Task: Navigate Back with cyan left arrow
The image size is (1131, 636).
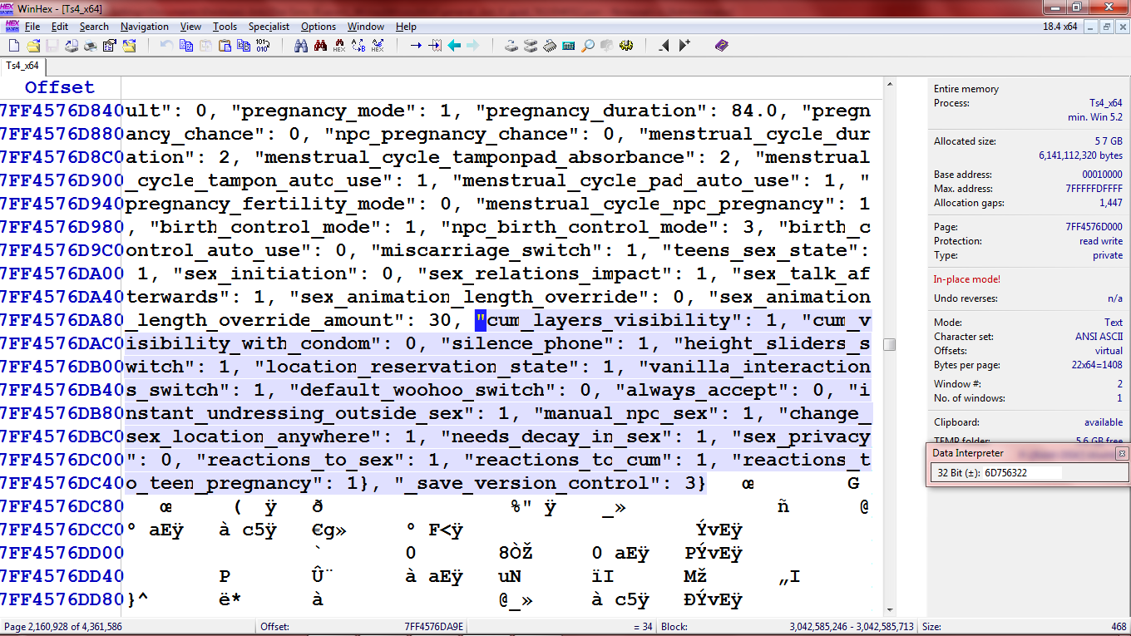Action: tap(454, 46)
